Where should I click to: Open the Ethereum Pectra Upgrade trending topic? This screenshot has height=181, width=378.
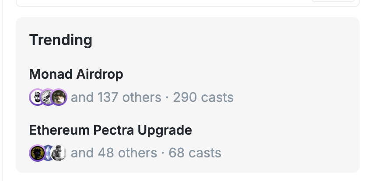pyautogui.click(x=110, y=130)
